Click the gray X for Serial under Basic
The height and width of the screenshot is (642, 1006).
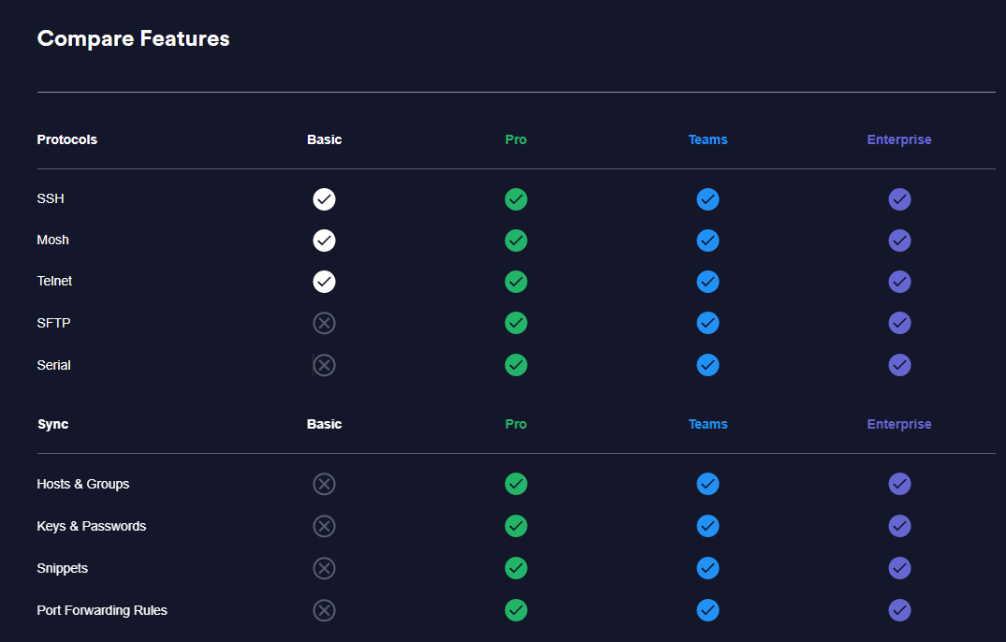pos(324,365)
